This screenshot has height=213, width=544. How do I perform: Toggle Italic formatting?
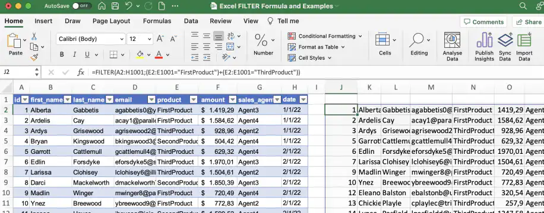pos(74,54)
